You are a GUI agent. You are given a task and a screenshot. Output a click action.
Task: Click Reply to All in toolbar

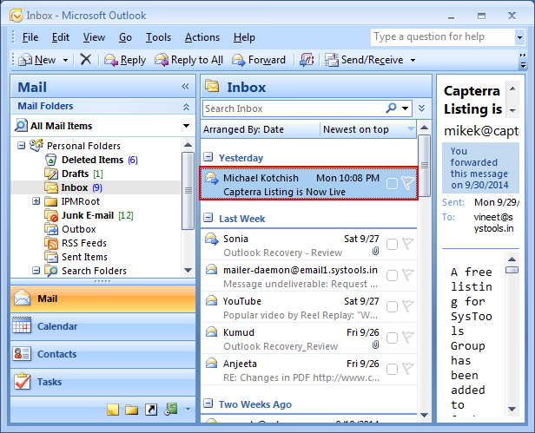coord(188,60)
